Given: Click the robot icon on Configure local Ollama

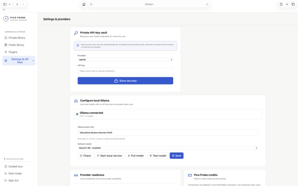Looking at the screenshot, I should point(76,101).
